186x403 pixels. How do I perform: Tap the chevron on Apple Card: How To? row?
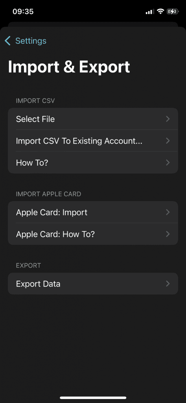click(168, 234)
